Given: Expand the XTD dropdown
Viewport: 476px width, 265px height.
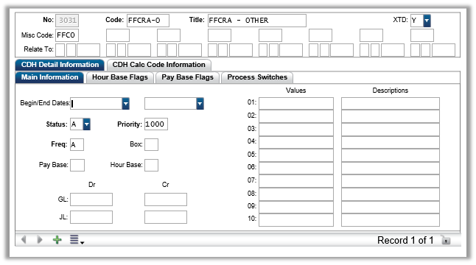Looking at the screenshot, I should tap(427, 21).
